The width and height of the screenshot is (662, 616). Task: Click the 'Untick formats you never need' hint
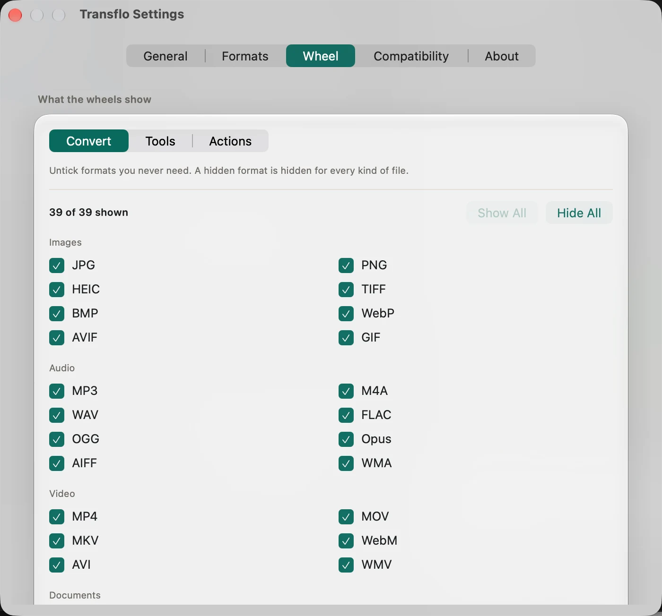click(229, 171)
